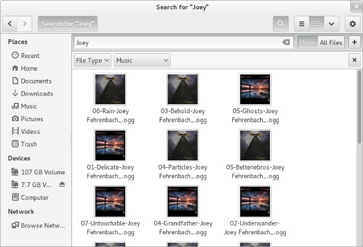The width and height of the screenshot is (363, 247).
Task: Click the Documents page icon
Action: point(15,81)
